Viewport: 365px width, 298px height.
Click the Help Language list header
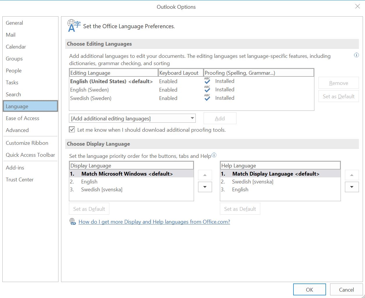(280, 165)
